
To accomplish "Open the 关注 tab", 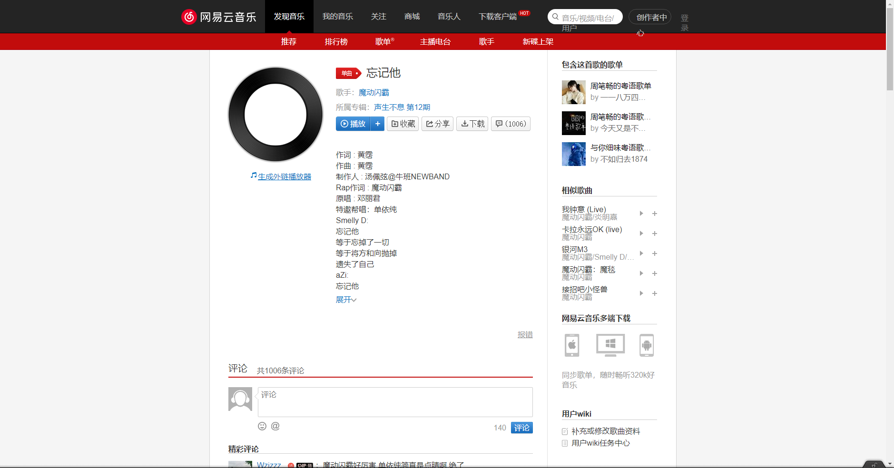I will (379, 17).
